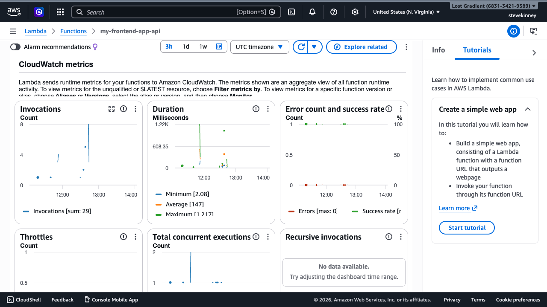Click the my-frontend-app-api breadcrumb text
Image resolution: width=547 pixels, height=307 pixels.
pos(130,31)
